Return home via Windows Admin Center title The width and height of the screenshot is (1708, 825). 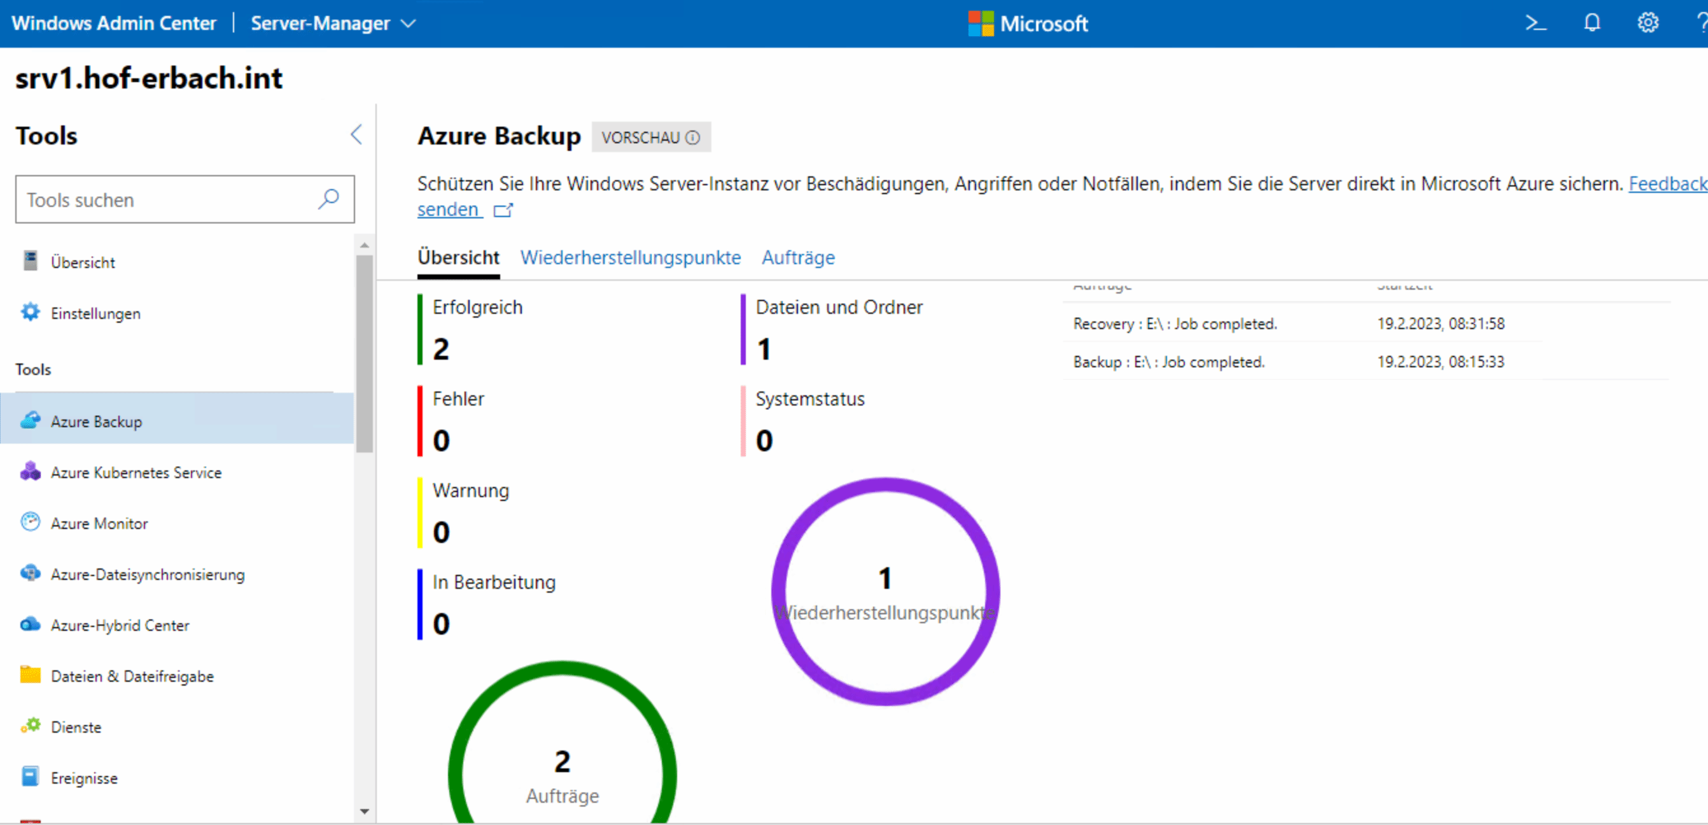click(x=114, y=23)
